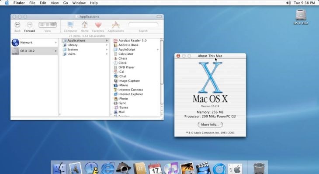Select Clock in the Applications column
The width and height of the screenshot is (319, 174).
(x=122, y=63)
